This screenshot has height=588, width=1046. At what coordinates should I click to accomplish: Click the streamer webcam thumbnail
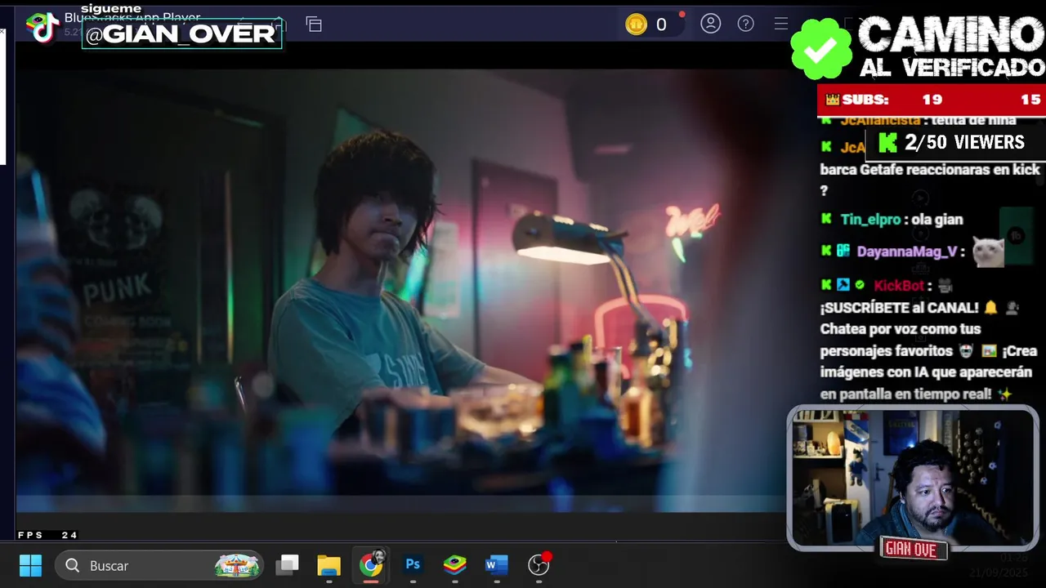pyautogui.click(x=913, y=478)
